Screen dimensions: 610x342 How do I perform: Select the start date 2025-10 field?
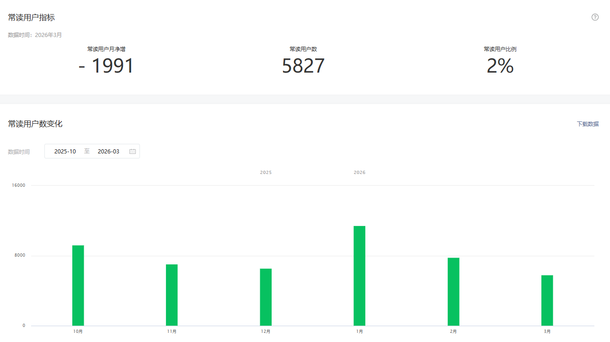[65, 152]
